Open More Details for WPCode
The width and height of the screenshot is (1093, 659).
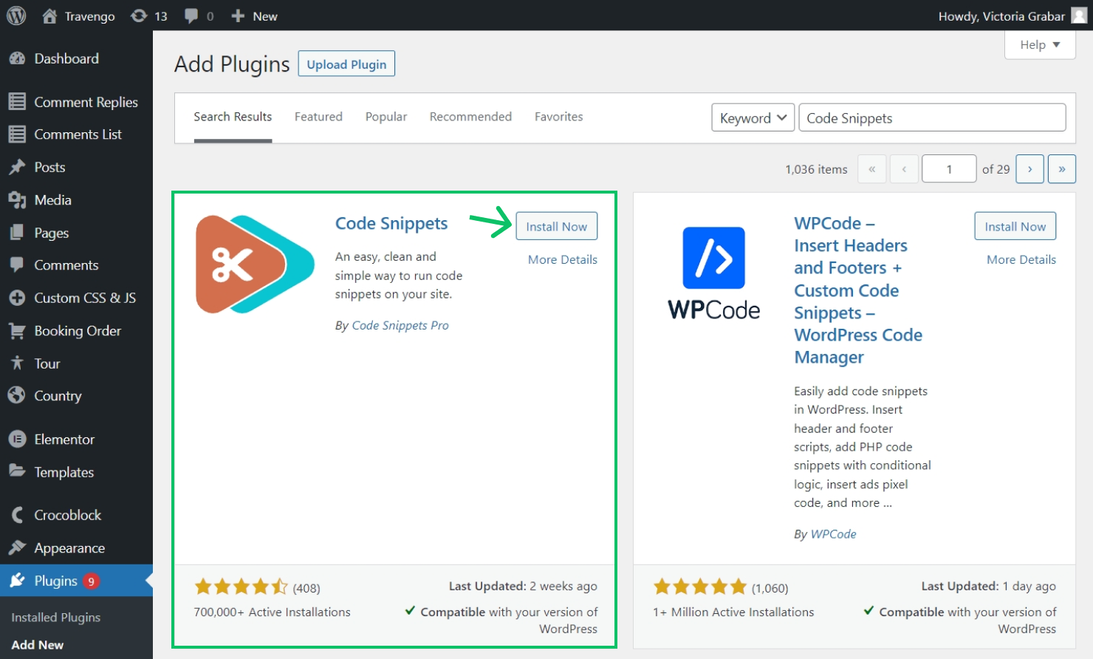[x=1021, y=259]
